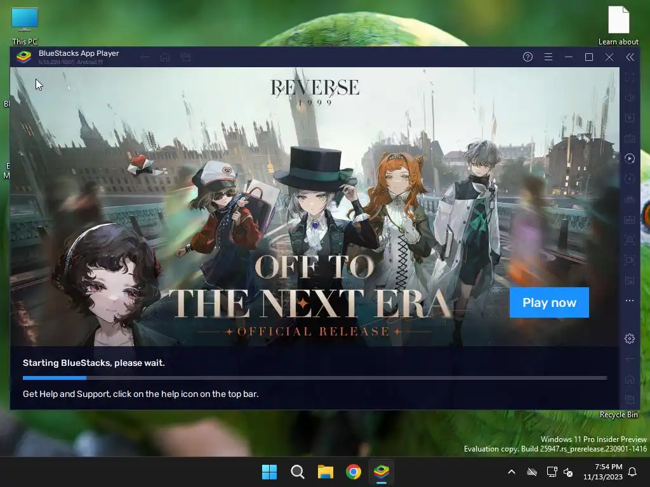
Task: Click the volume speaker icon in the sidebar
Action: pos(629,98)
